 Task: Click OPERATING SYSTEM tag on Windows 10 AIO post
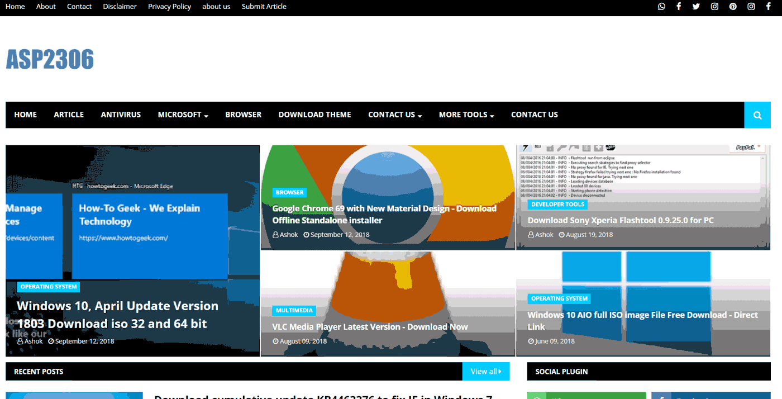click(559, 298)
